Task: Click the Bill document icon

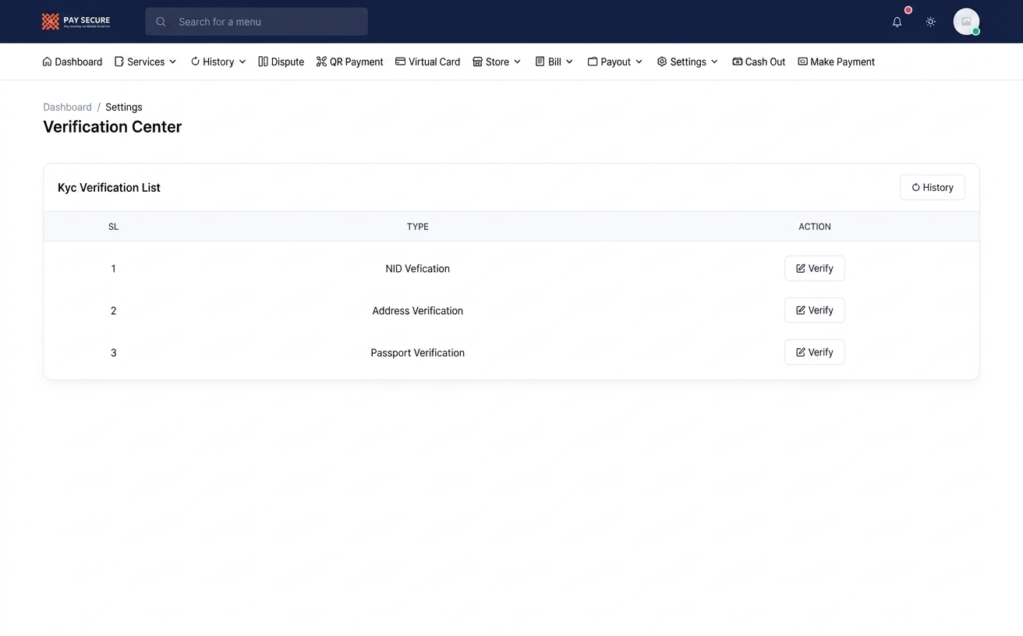Action: (x=540, y=62)
